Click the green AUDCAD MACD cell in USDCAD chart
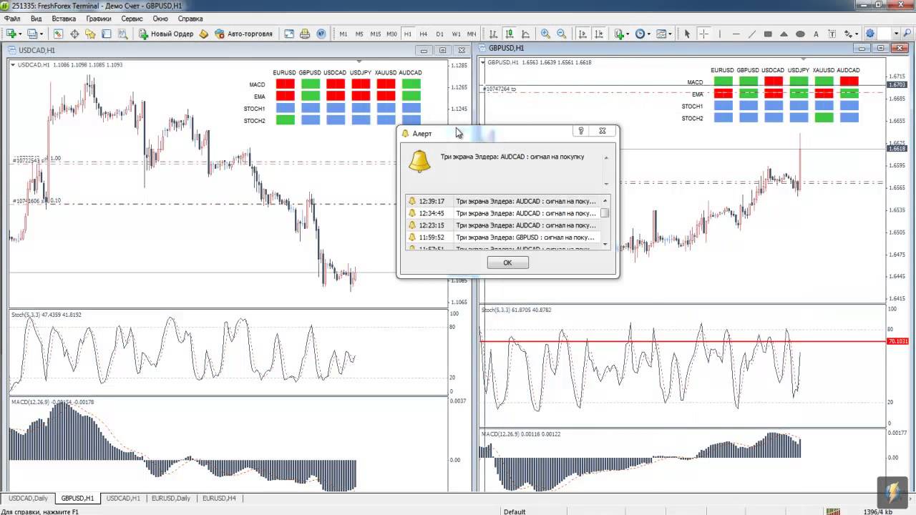916x515 pixels. (x=411, y=84)
